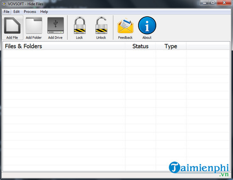Click the Add File toolbar icon
This screenshot has height=180, width=233.
coord(12,25)
